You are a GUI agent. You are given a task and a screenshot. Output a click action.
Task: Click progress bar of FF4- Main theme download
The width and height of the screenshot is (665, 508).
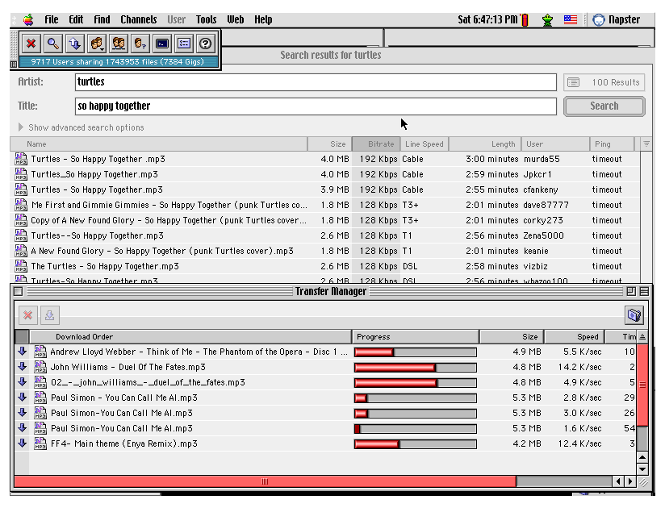coord(416,444)
